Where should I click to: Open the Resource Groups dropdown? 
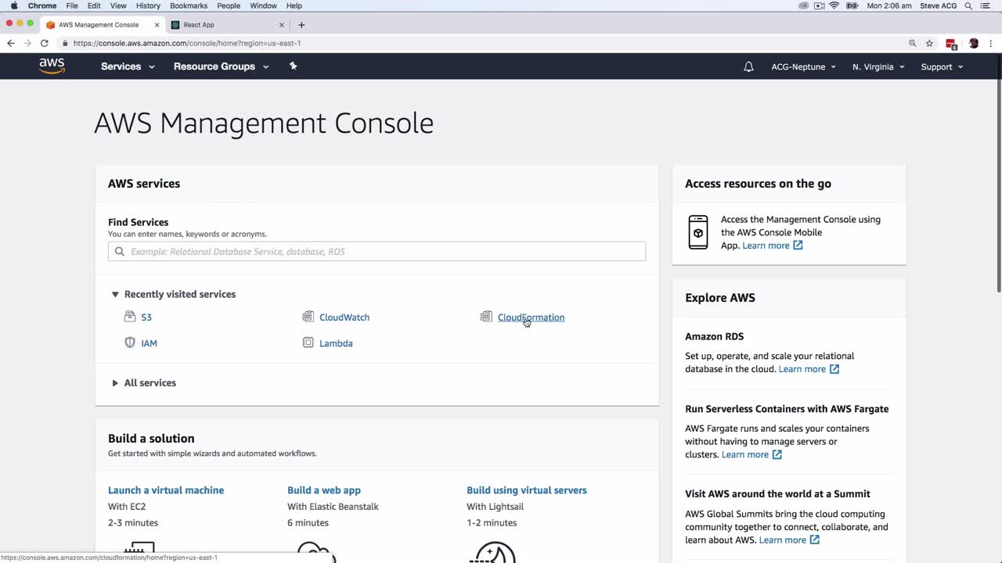[x=221, y=66]
